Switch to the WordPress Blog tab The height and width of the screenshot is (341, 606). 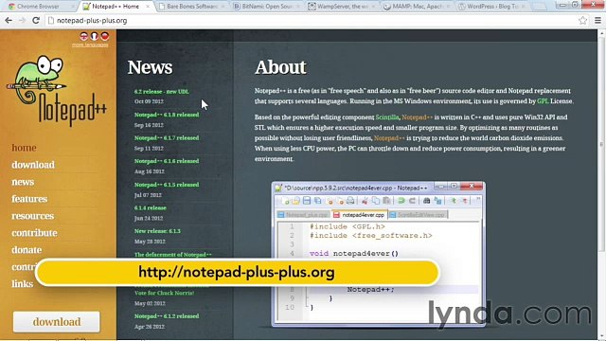pyautogui.click(x=491, y=7)
